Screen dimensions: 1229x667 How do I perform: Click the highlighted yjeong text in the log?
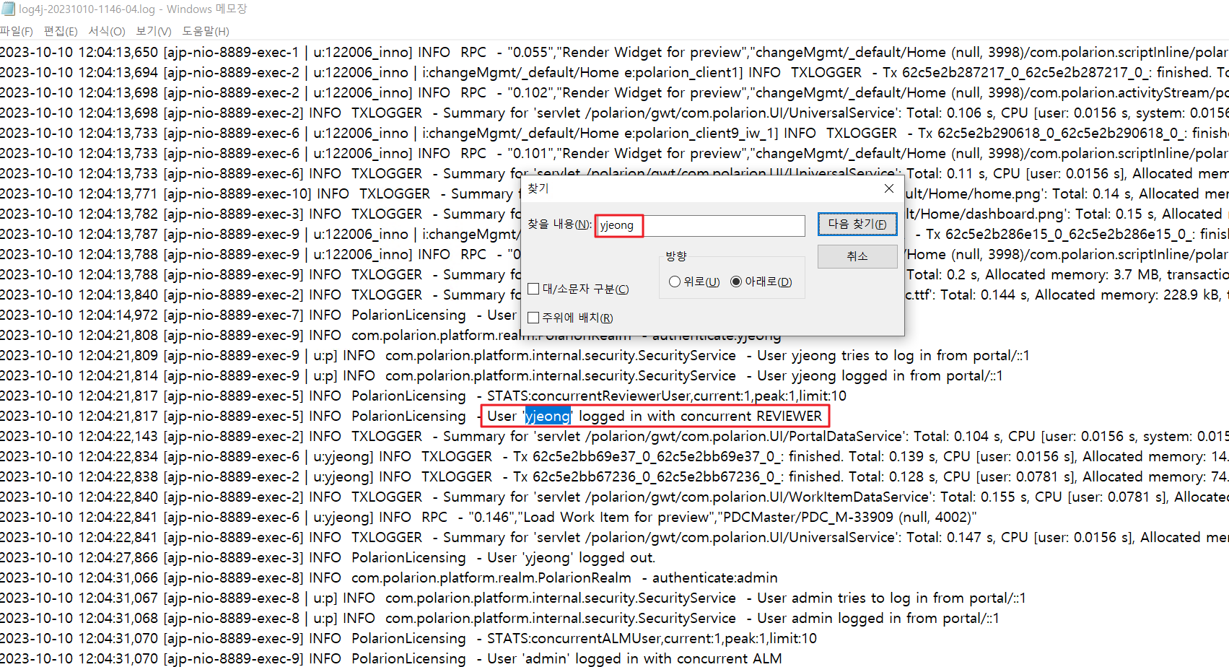548,417
